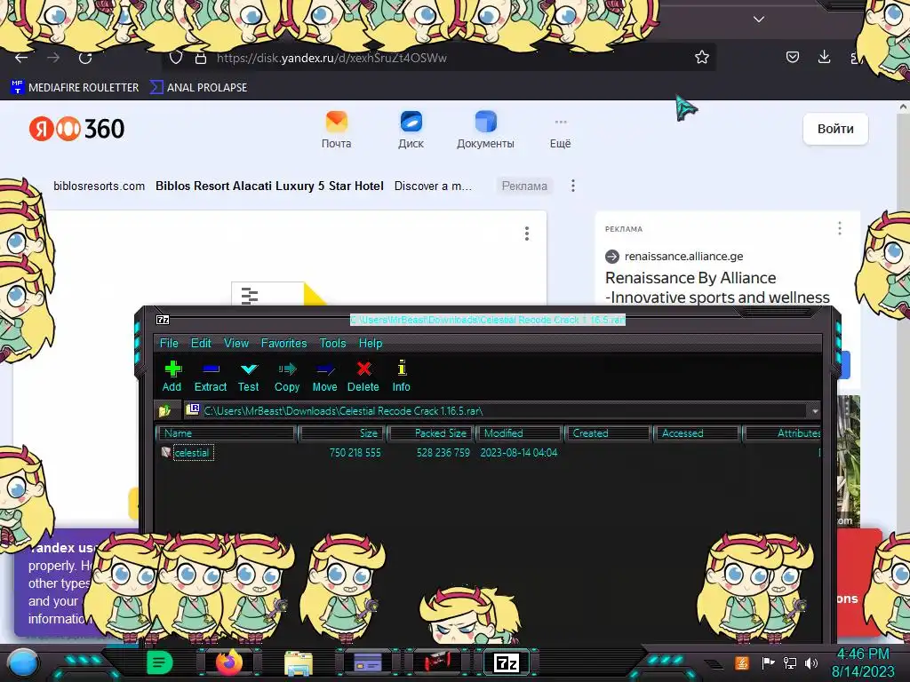Open Почта mail service
The width and height of the screenshot is (910, 682).
click(337, 130)
